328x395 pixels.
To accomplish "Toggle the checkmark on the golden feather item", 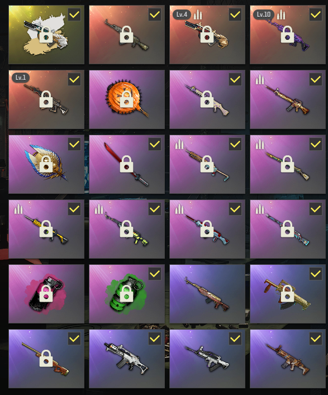I will tap(74, 144).
